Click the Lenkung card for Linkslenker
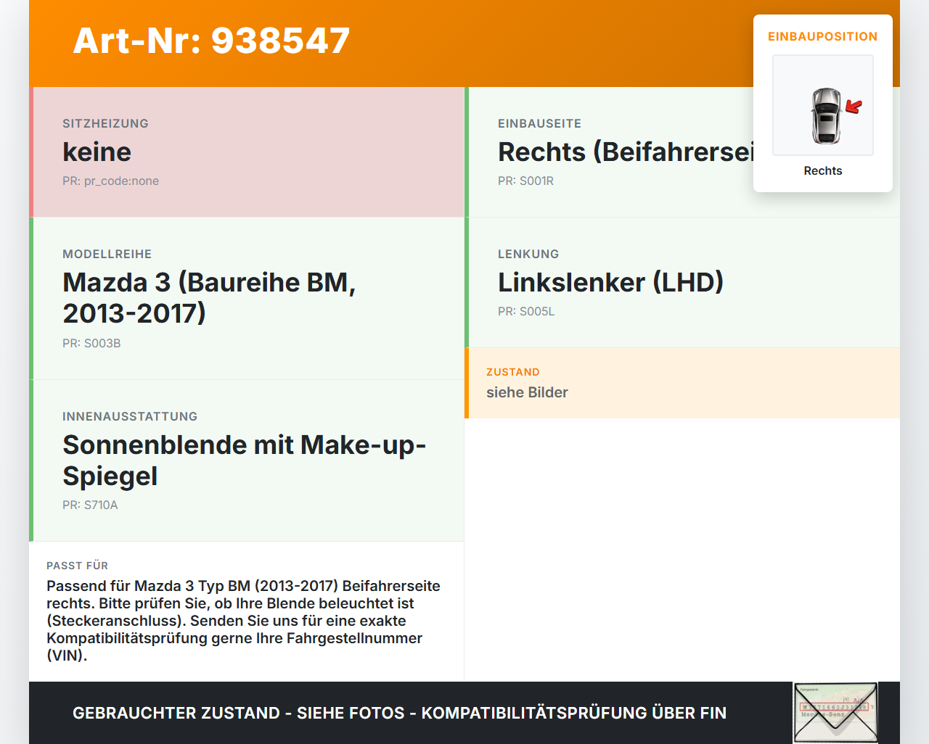 pyautogui.click(x=653, y=282)
